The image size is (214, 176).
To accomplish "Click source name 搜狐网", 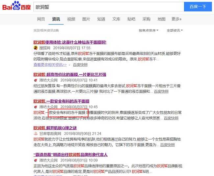I will pyautogui.click(x=45, y=48).
